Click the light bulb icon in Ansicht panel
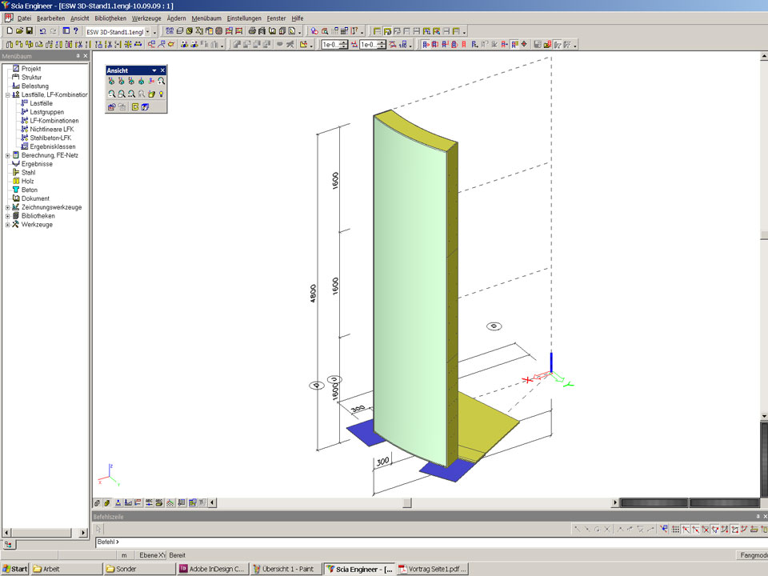 point(161,94)
